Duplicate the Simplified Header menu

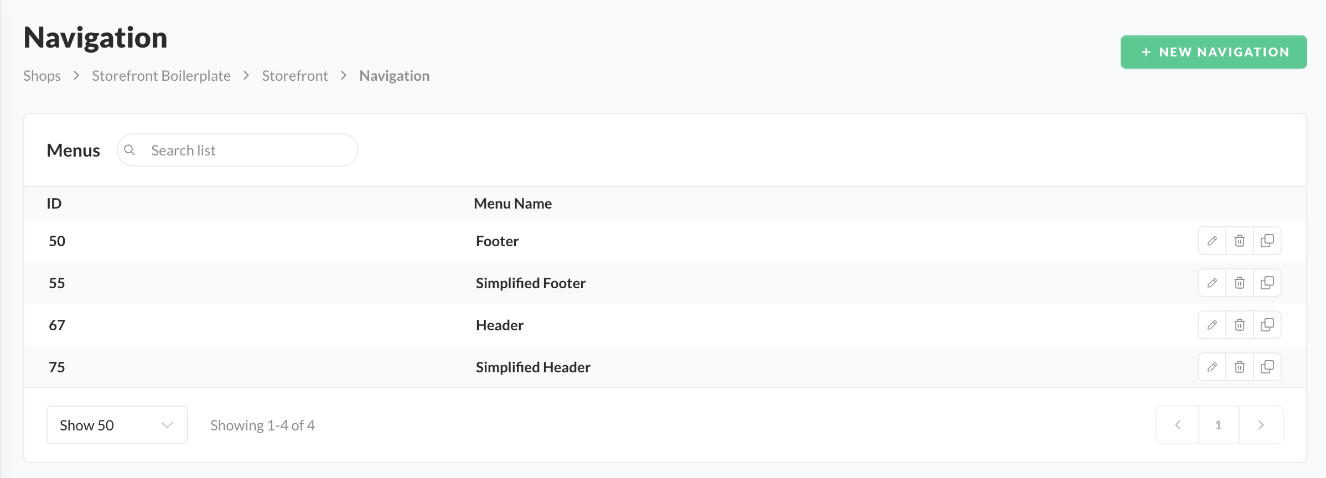coord(1267,367)
